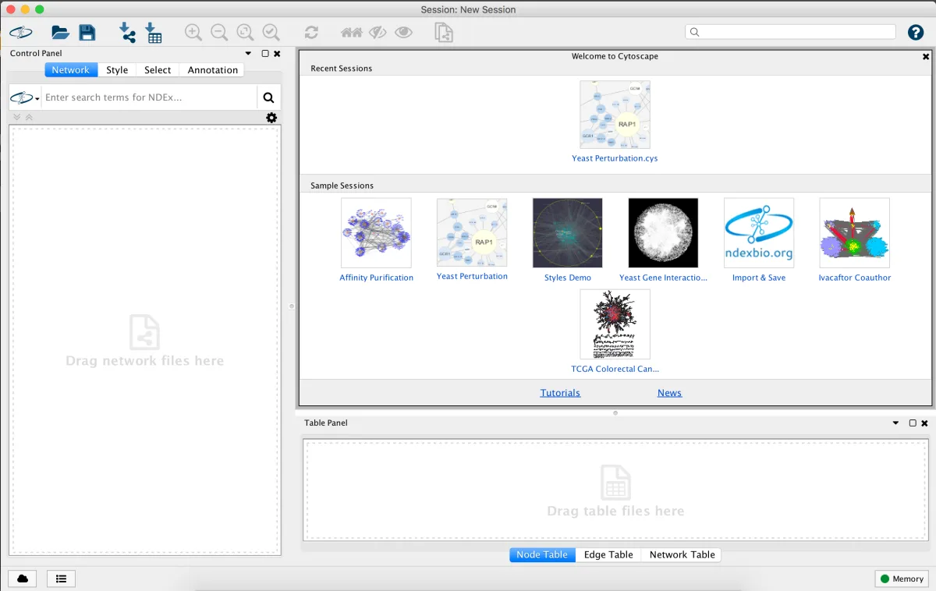Click Ivacaftor Coauthor label link
Viewport: 936px width, 591px height.
(855, 278)
